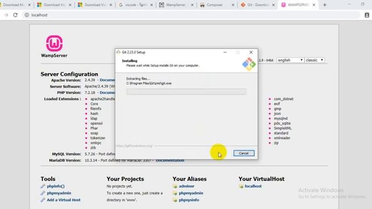Close the Git - Download tab

pyautogui.click(x=273, y=5)
